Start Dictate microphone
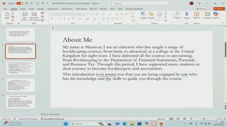 point(187,15)
